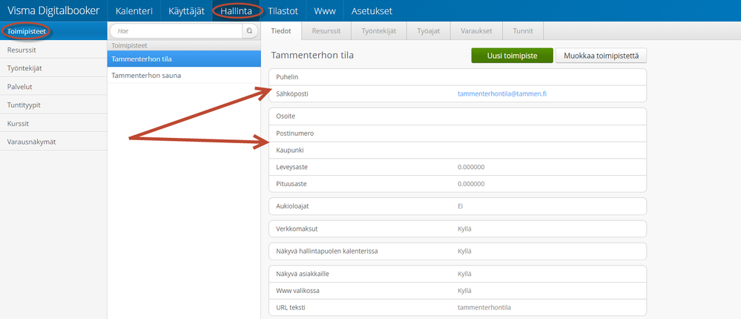
Task: Click the Näkyvä asiakkaille value Kyllä
Action: click(x=464, y=274)
